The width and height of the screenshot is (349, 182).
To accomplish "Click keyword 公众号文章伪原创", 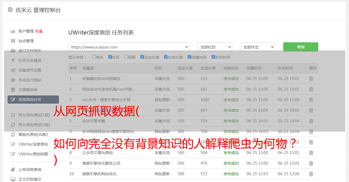I will (98, 153).
